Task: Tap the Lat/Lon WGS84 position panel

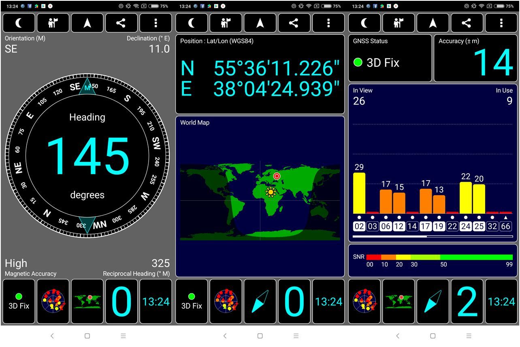Action: click(x=260, y=74)
